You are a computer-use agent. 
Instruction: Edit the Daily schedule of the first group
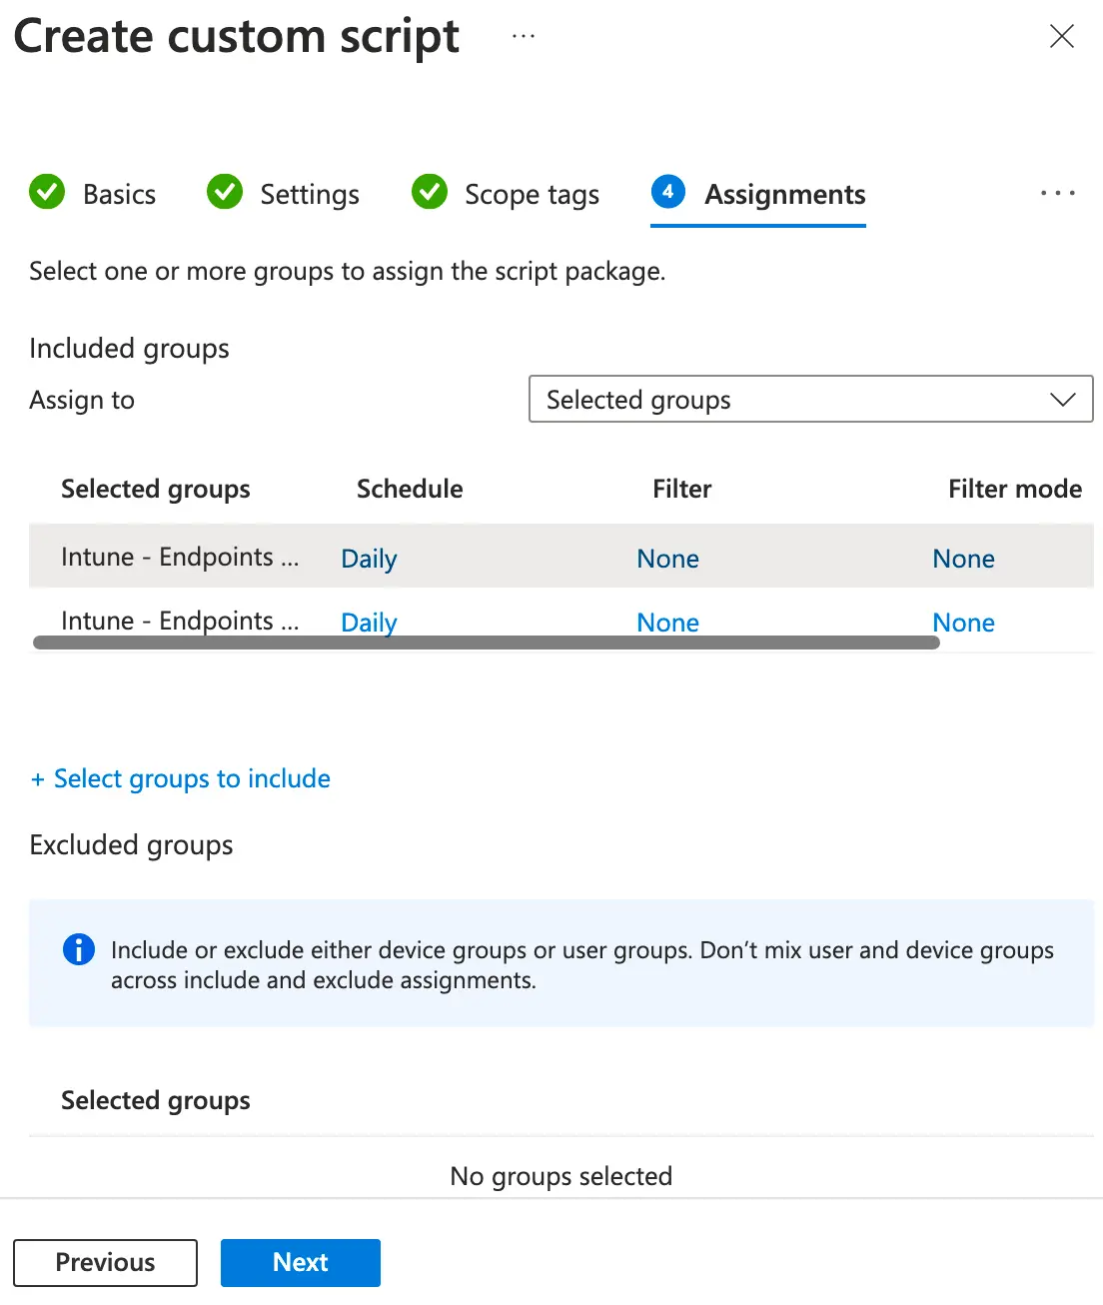point(369,559)
